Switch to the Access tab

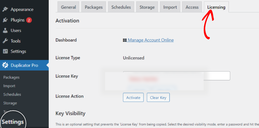click(192, 7)
